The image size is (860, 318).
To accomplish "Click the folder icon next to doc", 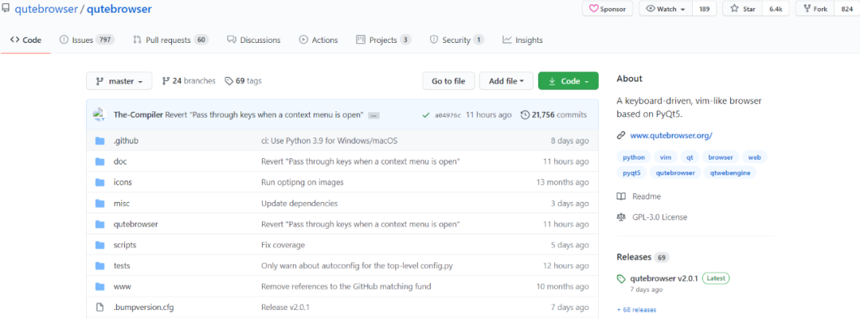I will [100, 161].
